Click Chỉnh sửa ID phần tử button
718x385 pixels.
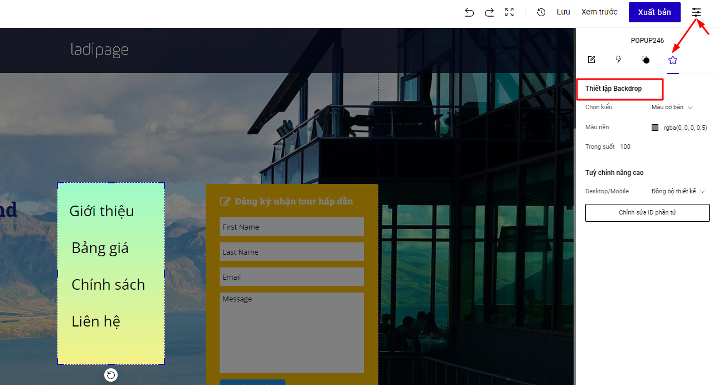tap(647, 213)
